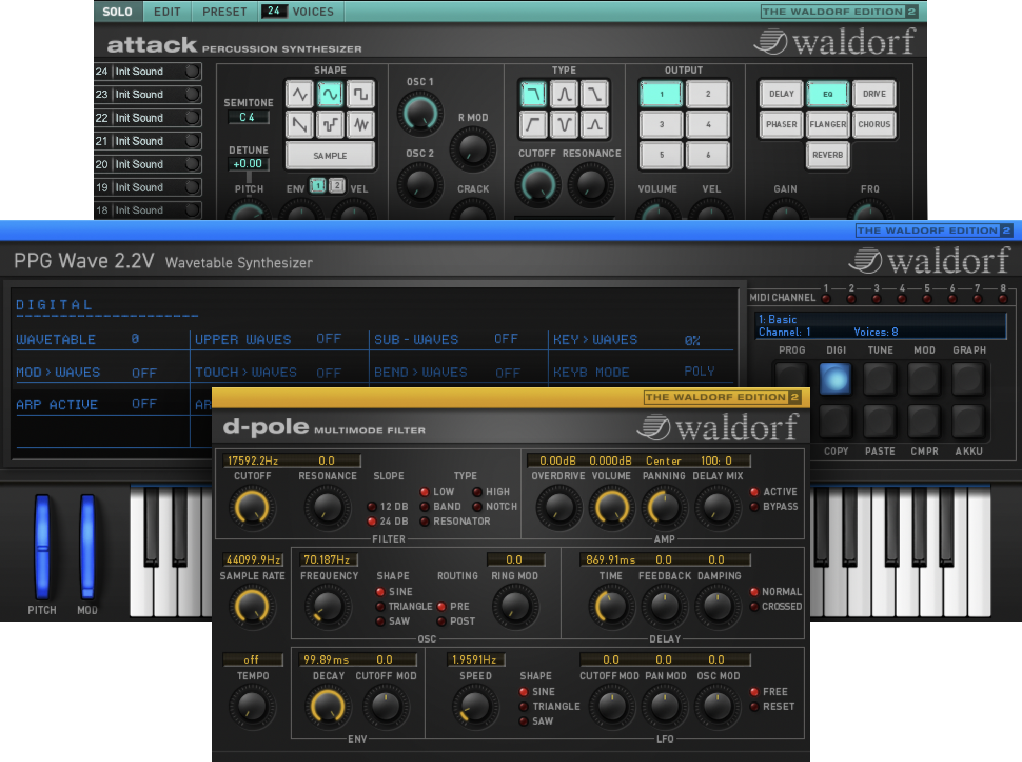Image resolution: width=1022 pixels, height=762 pixels.
Task: Select the notch filter type icon
Action: [x=564, y=125]
